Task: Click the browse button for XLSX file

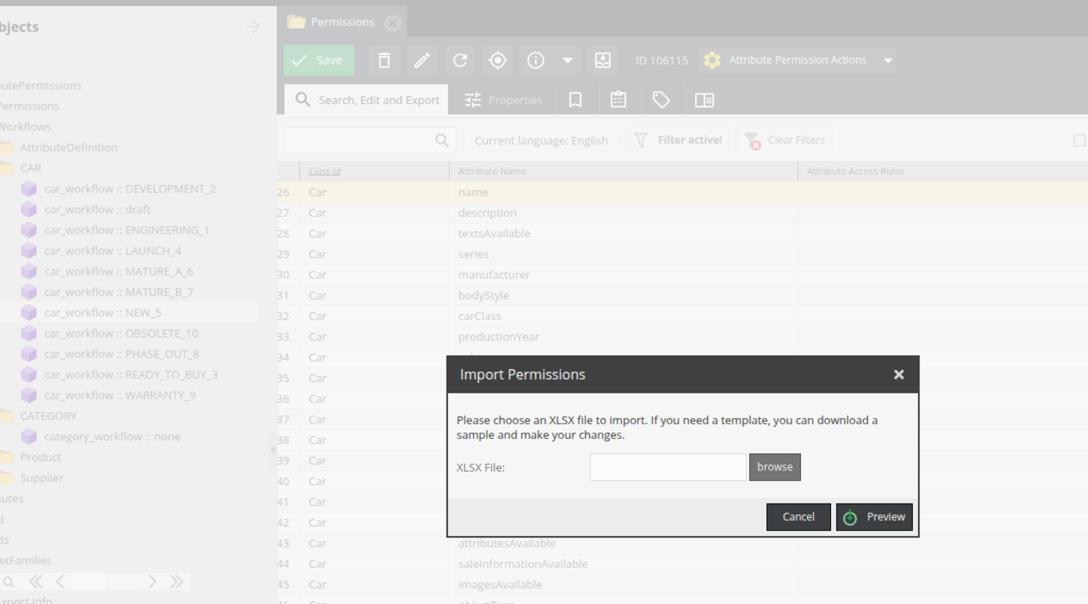Action: [774, 467]
